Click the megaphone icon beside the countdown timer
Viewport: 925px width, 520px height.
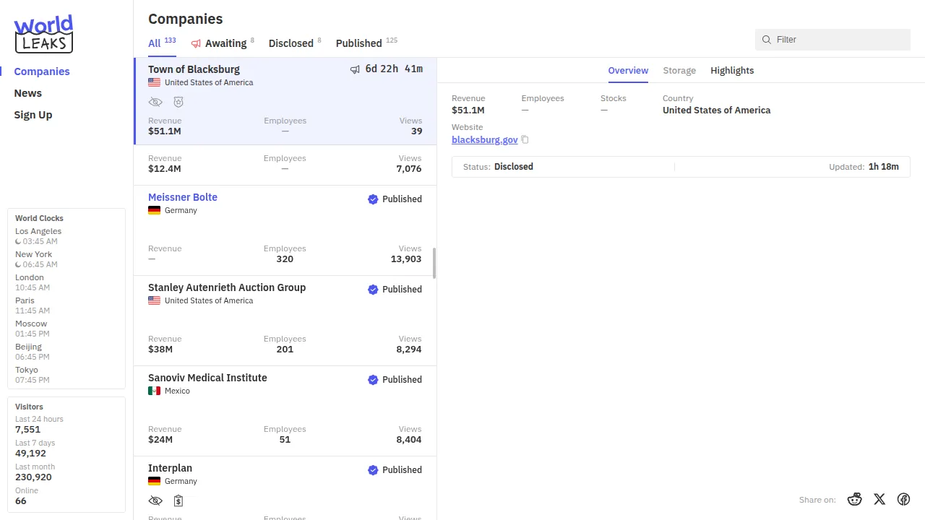(355, 69)
